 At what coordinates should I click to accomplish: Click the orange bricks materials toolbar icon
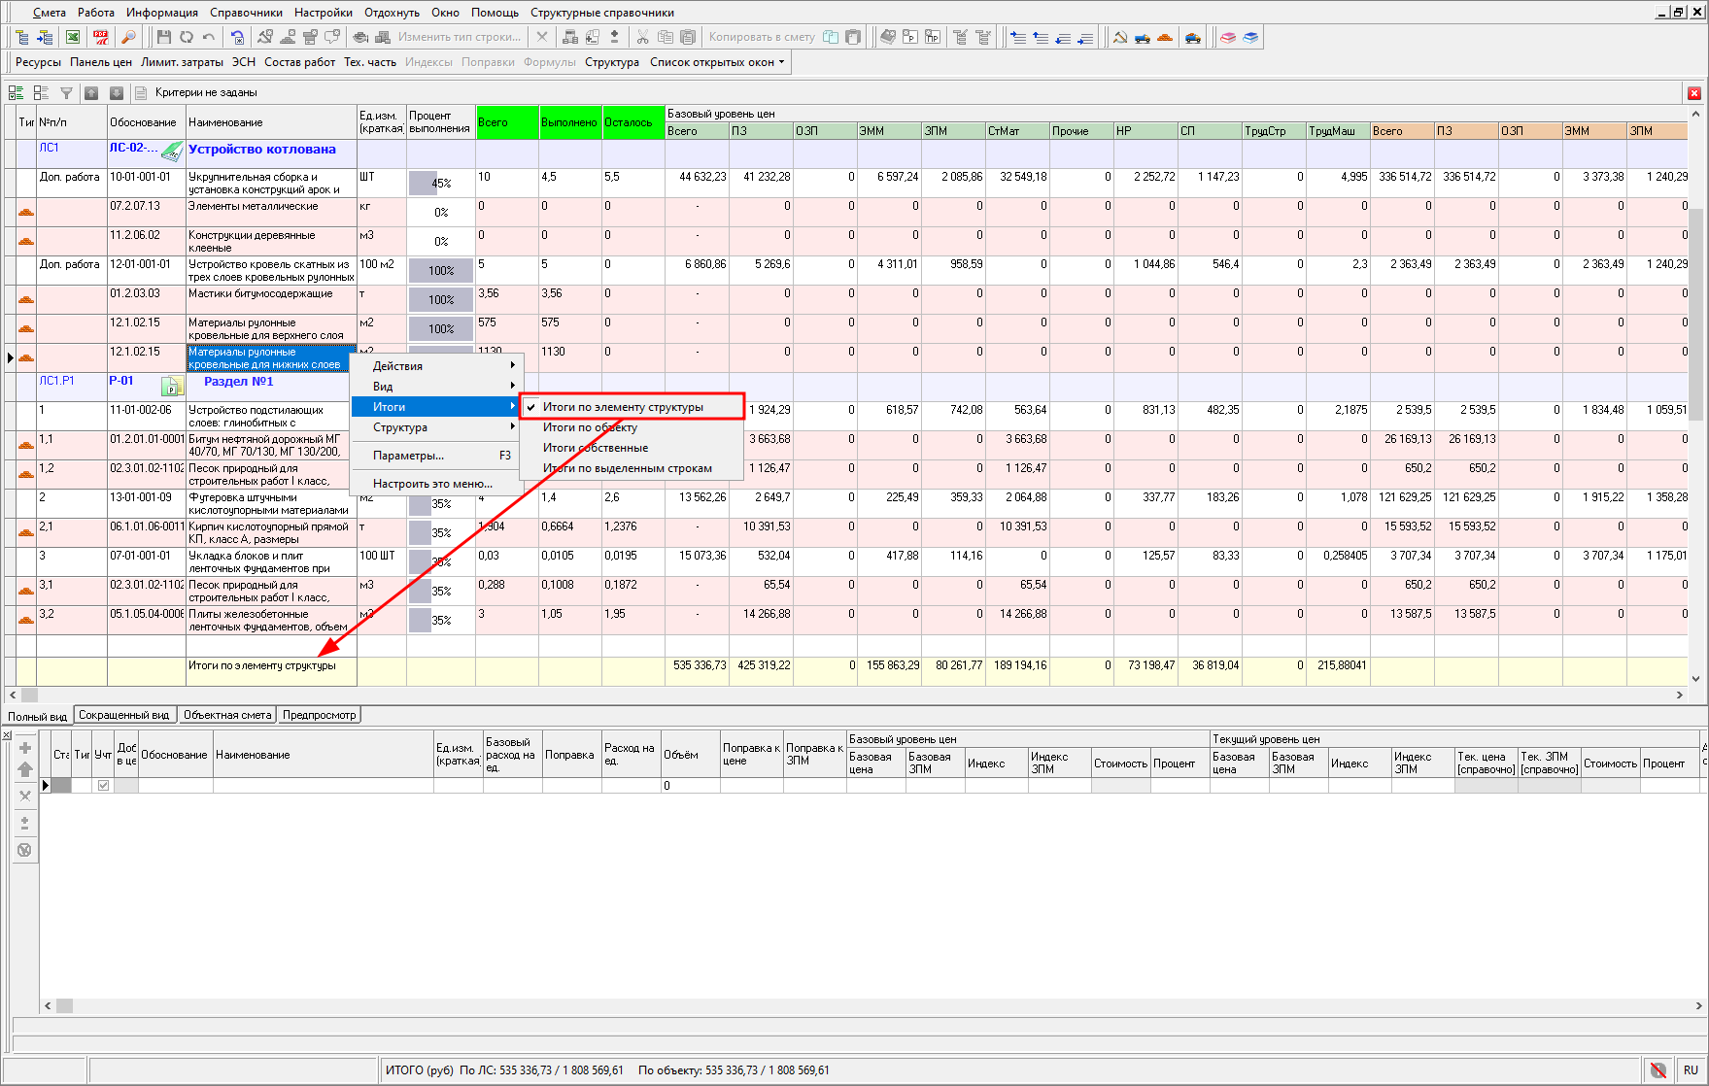[1165, 38]
